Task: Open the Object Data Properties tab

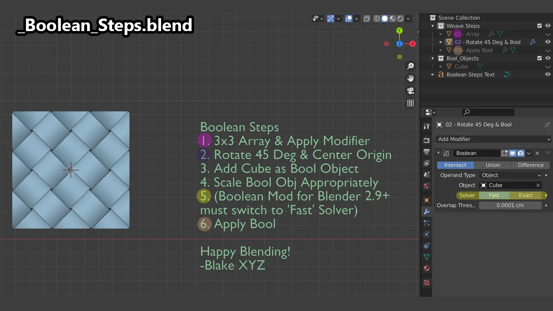Action: [426, 257]
